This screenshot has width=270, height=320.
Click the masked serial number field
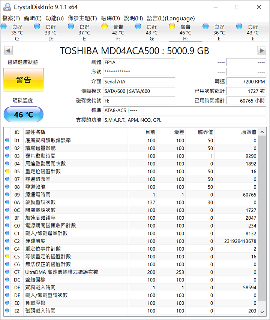139,72
